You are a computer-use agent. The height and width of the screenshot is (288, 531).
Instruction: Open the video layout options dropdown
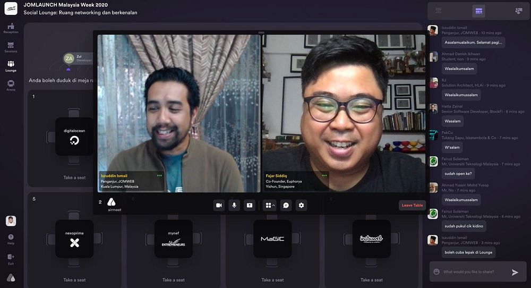[x=270, y=205]
